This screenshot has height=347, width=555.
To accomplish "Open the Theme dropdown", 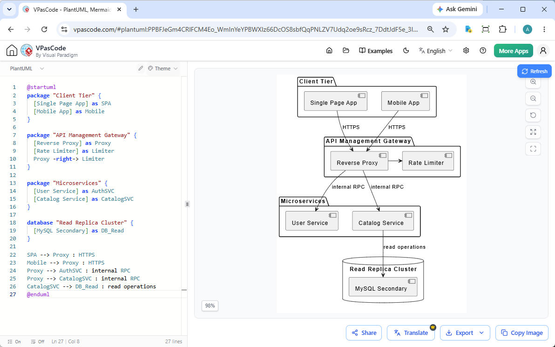I will pos(163,68).
